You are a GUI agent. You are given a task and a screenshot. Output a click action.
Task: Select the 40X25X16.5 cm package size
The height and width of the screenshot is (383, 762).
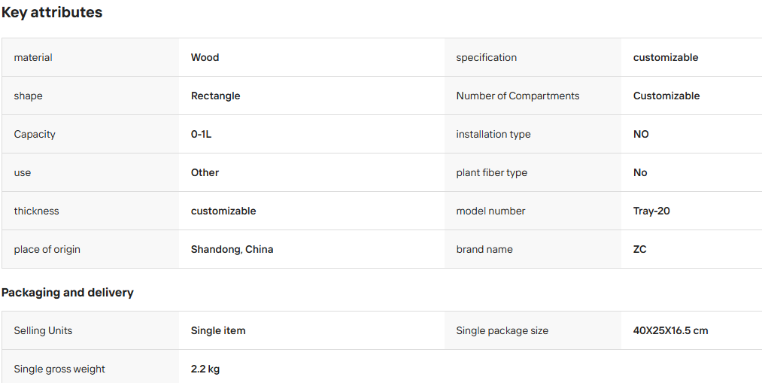(x=671, y=330)
